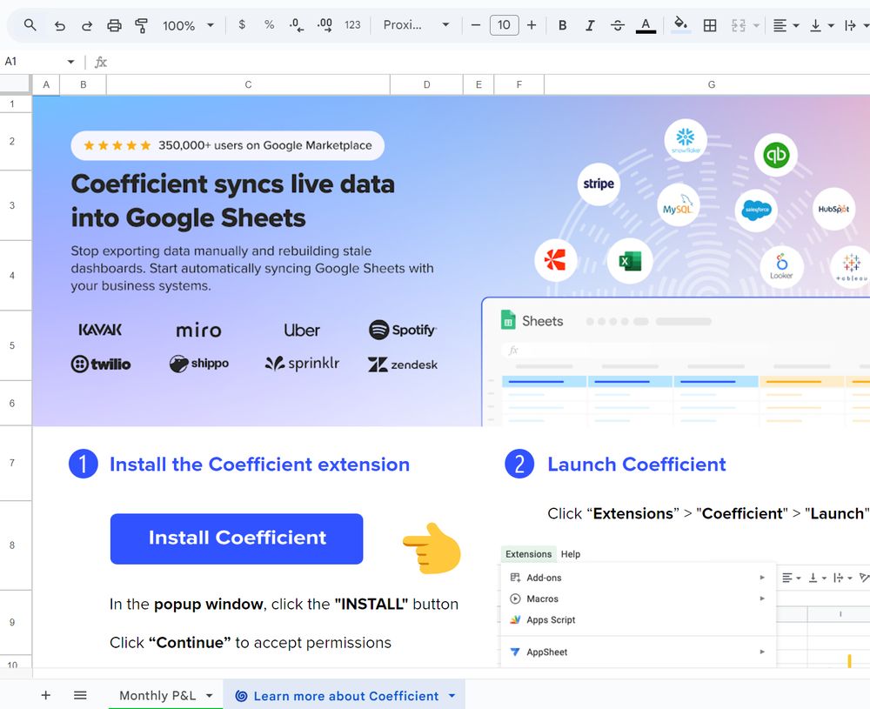Open the borders tool
This screenshot has width=870, height=709.
710,25
